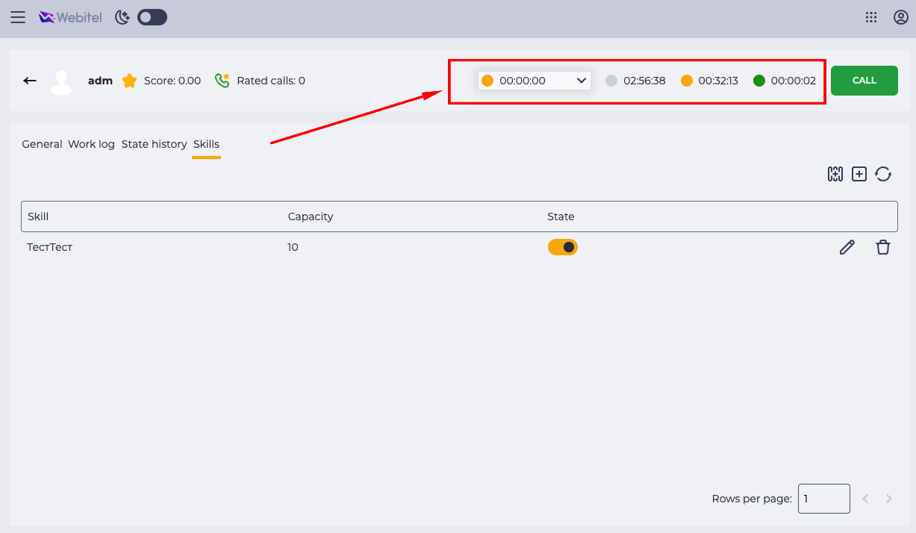Toggle the ТестТест skill state switch
This screenshot has height=533, width=916.
point(563,247)
